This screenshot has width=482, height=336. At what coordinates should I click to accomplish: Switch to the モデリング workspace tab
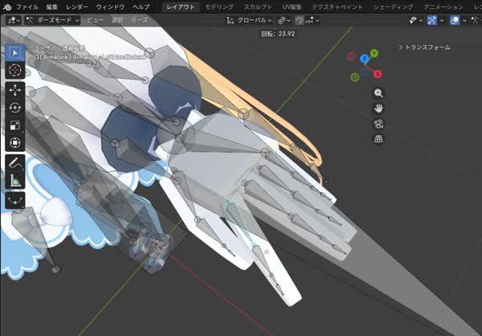pyautogui.click(x=219, y=6)
